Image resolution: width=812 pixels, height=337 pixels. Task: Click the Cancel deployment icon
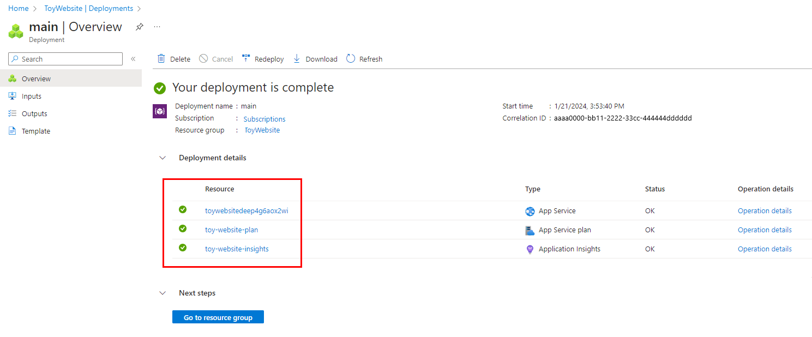click(203, 58)
